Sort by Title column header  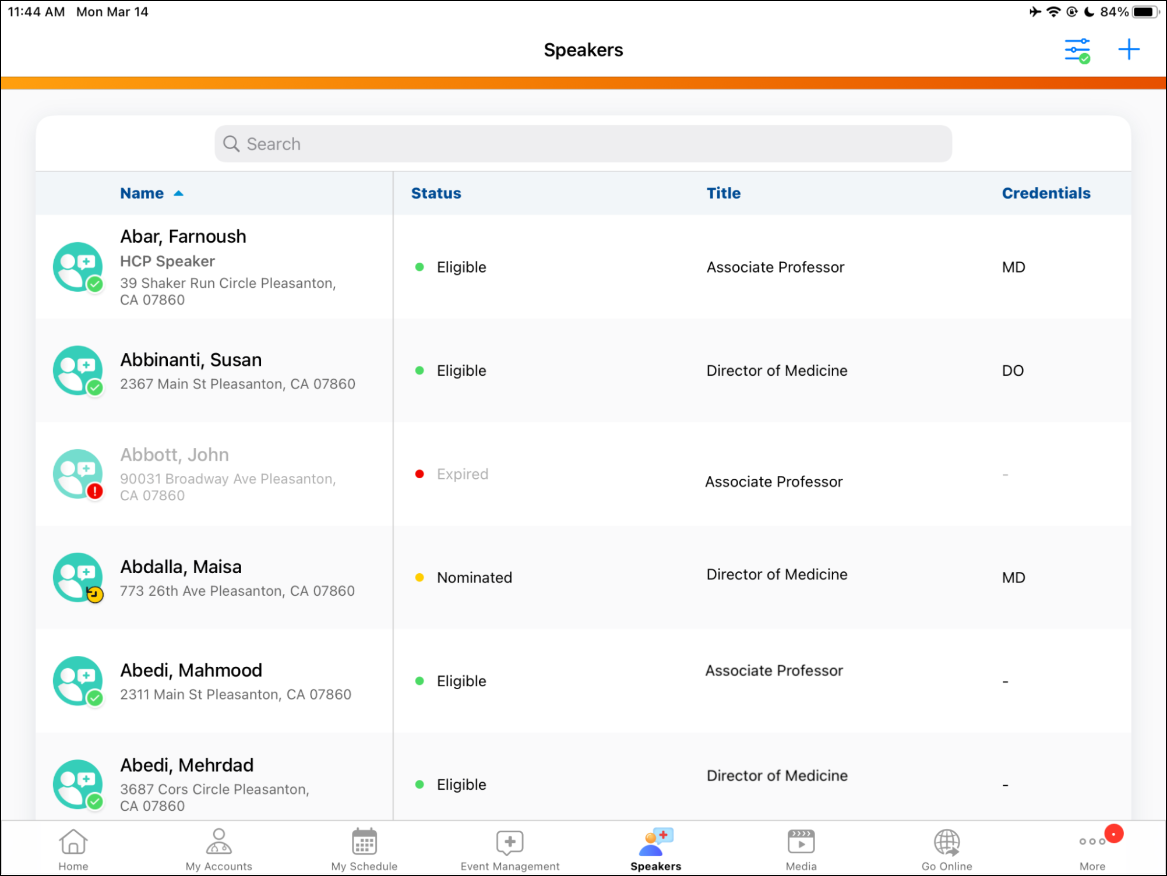pos(723,193)
